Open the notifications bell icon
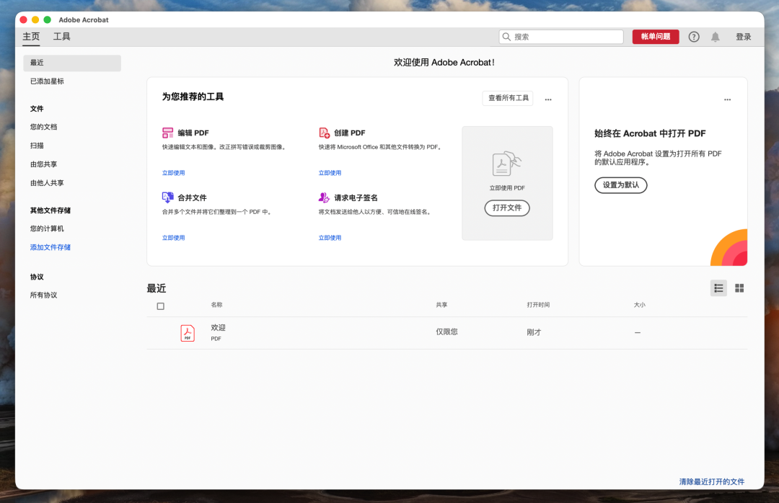The height and width of the screenshot is (503, 779). click(716, 37)
